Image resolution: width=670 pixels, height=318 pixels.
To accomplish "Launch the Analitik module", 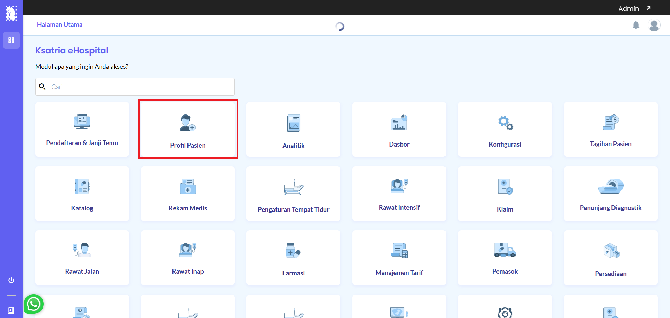I will coord(293,129).
